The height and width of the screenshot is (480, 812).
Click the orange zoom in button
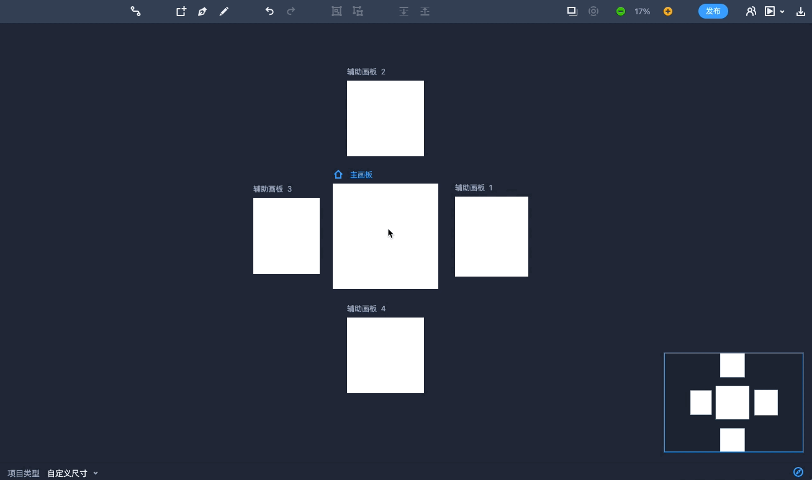(x=668, y=11)
